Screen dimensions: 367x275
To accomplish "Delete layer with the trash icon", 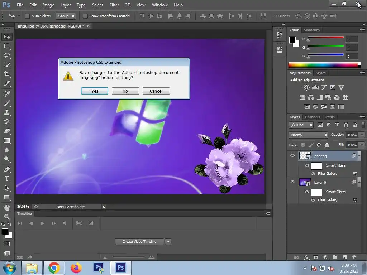I will [x=354, y=257].
